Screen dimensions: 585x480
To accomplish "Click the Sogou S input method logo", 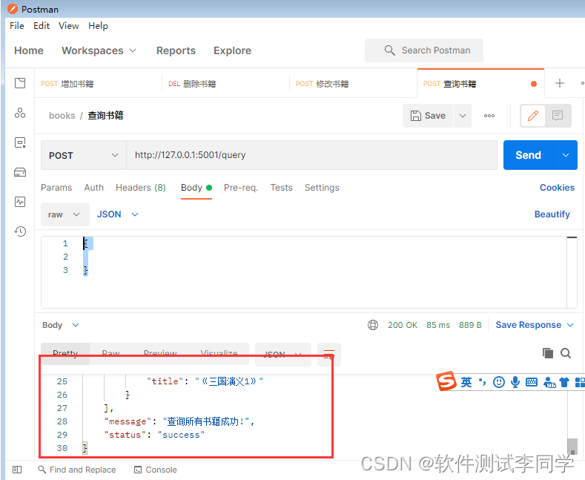I will (x=446, y=381).
